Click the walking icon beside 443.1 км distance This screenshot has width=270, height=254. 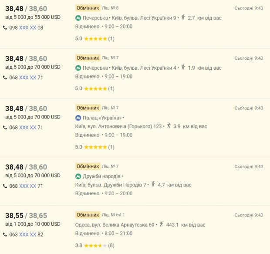[162, 224]
